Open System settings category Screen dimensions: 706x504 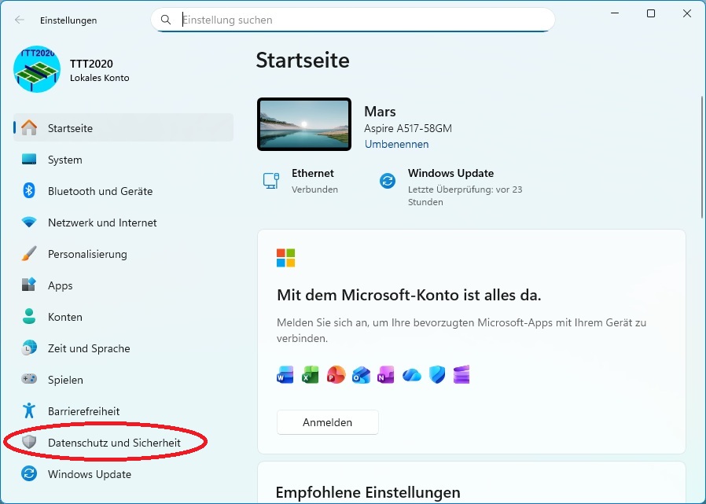tap(123, 160)
